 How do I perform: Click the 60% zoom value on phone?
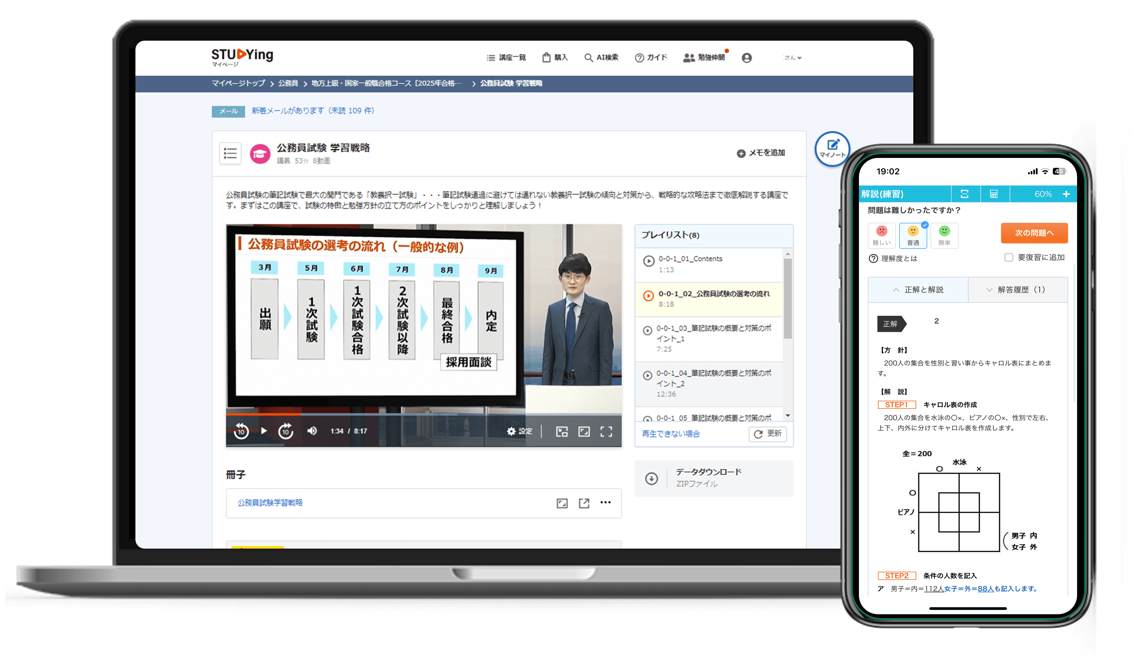pos(1043,194)
